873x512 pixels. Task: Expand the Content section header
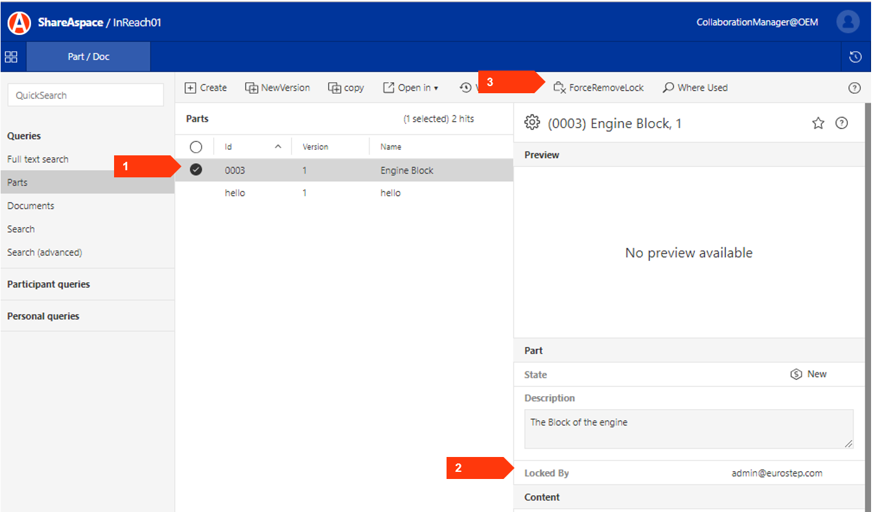click(x=689, y=497)
